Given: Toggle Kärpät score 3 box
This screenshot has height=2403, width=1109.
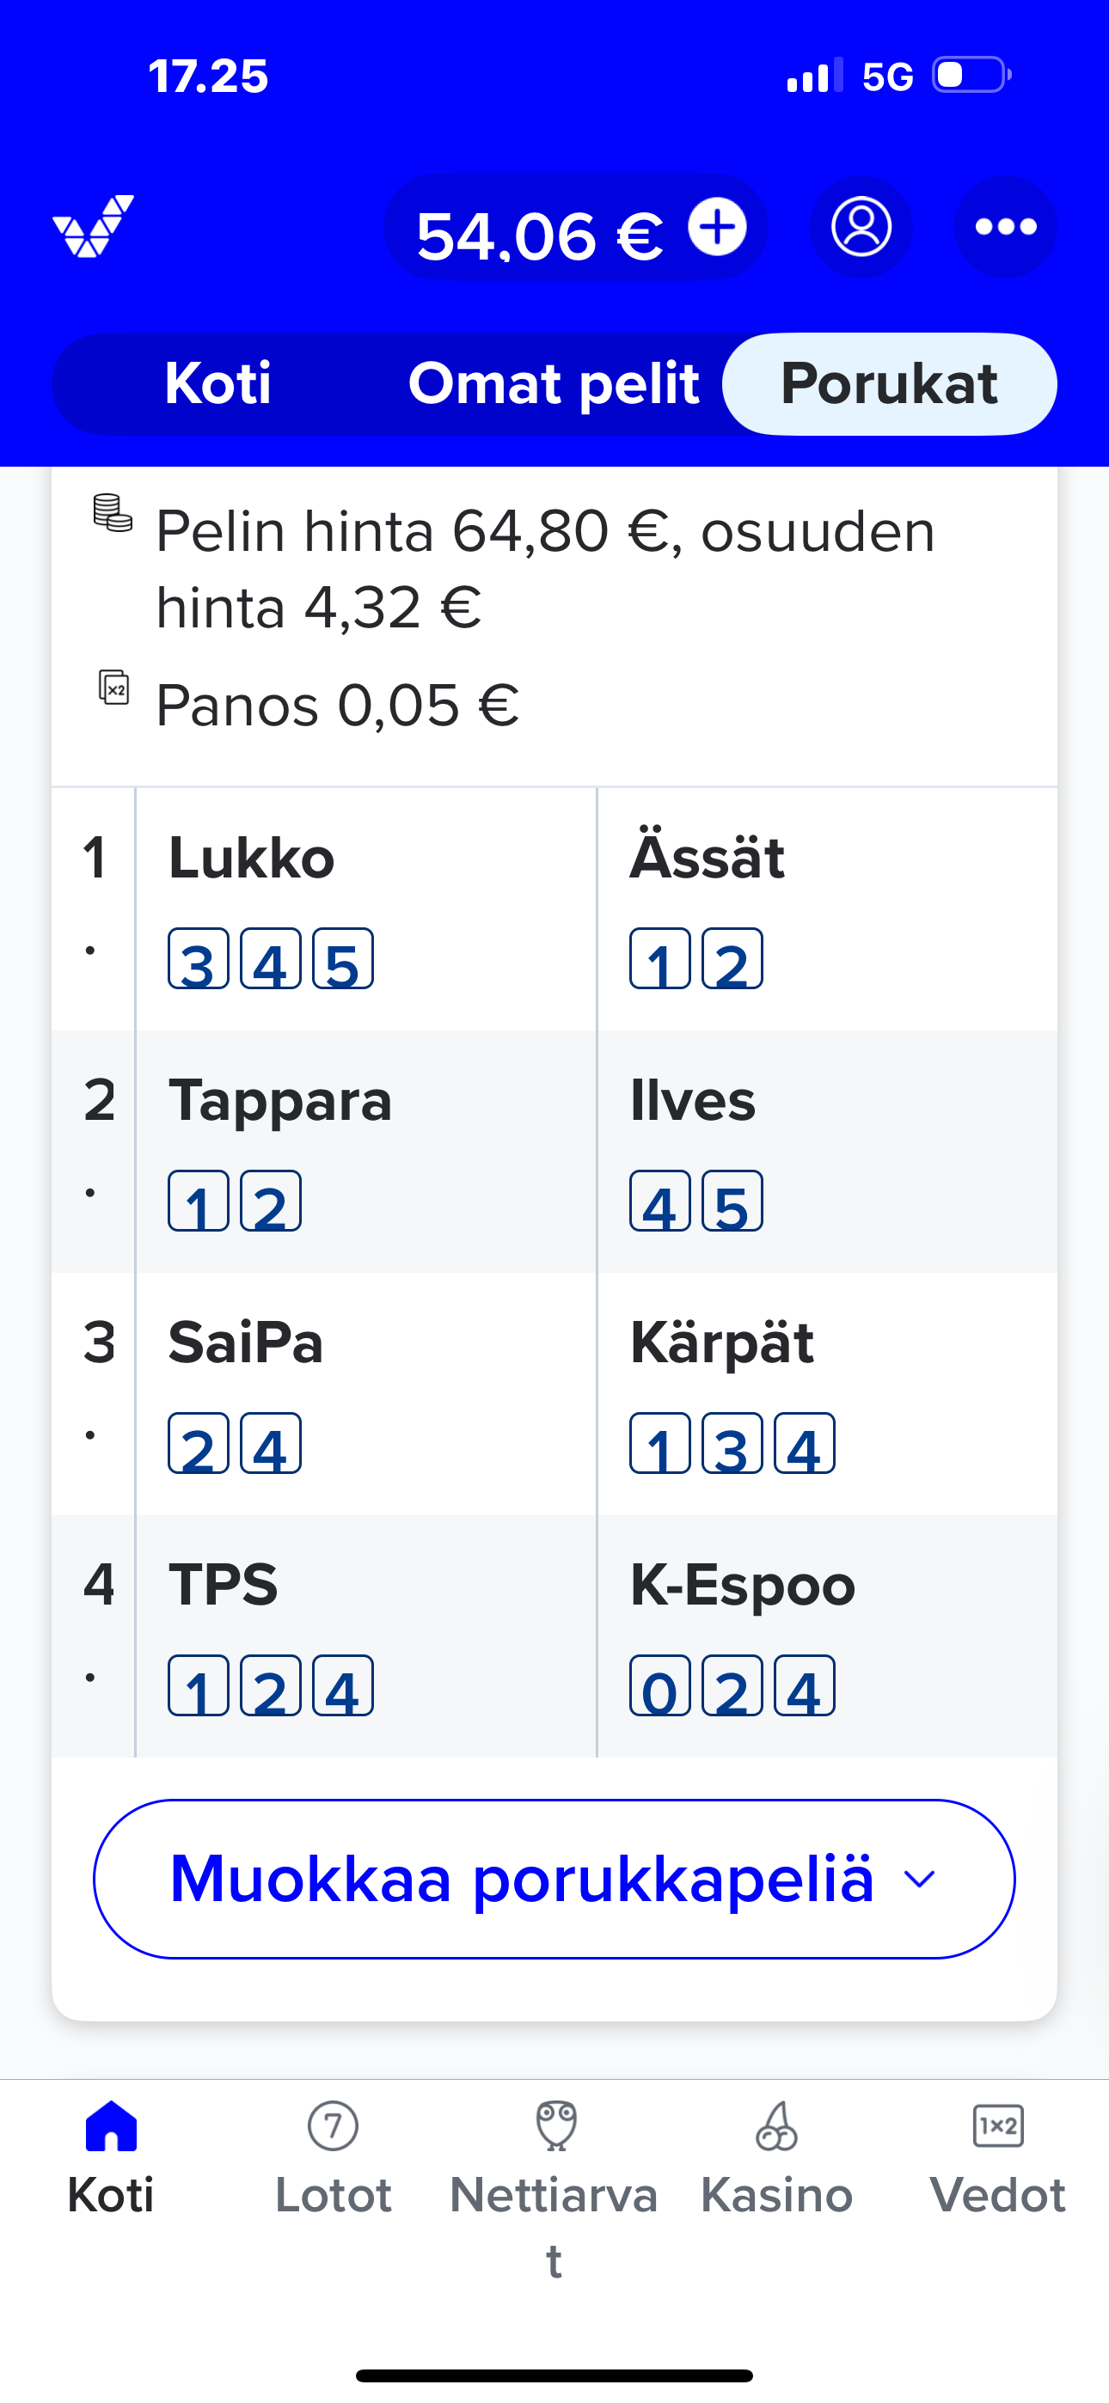Looking at the screenshot, I should pos(732,1444).
